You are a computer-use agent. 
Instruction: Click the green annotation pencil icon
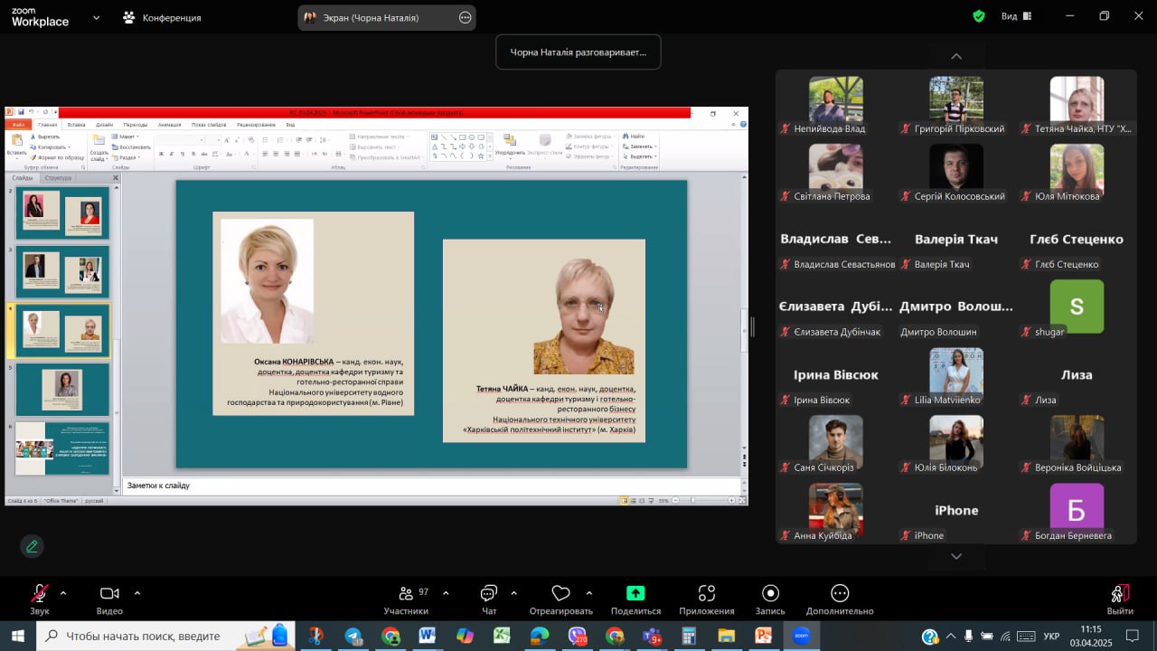tap(33, 546)
